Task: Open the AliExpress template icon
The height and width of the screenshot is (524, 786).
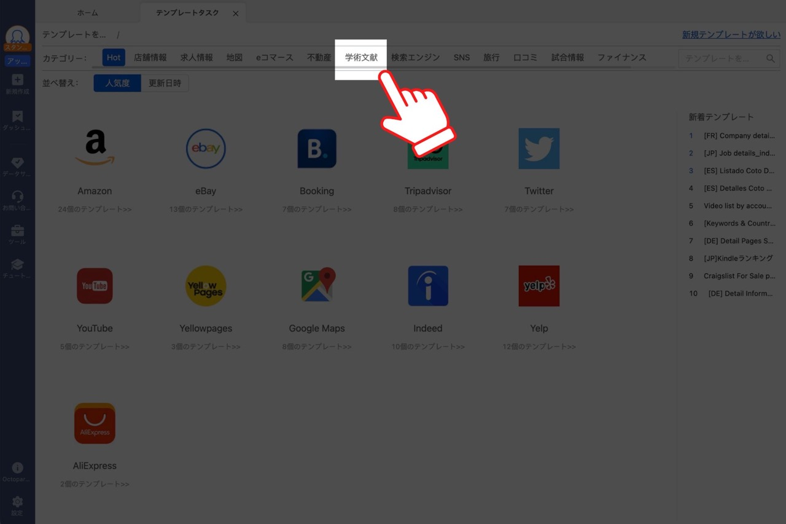Action: click(x=95, y=423)
